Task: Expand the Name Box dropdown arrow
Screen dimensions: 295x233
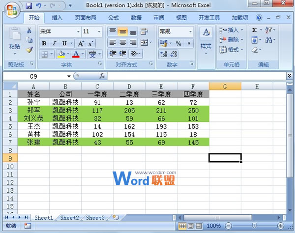Action: [69, 76]
